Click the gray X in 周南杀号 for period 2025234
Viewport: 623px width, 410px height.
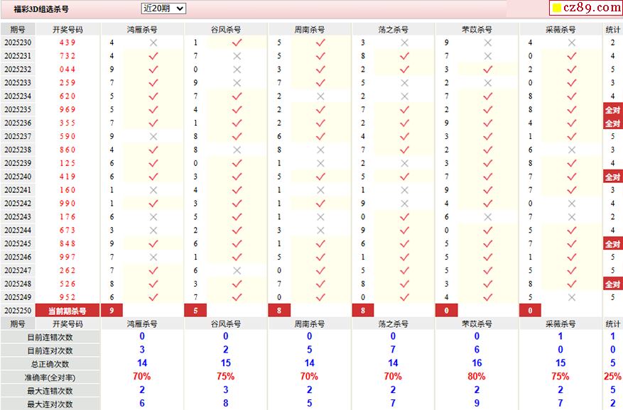point(320,96)
